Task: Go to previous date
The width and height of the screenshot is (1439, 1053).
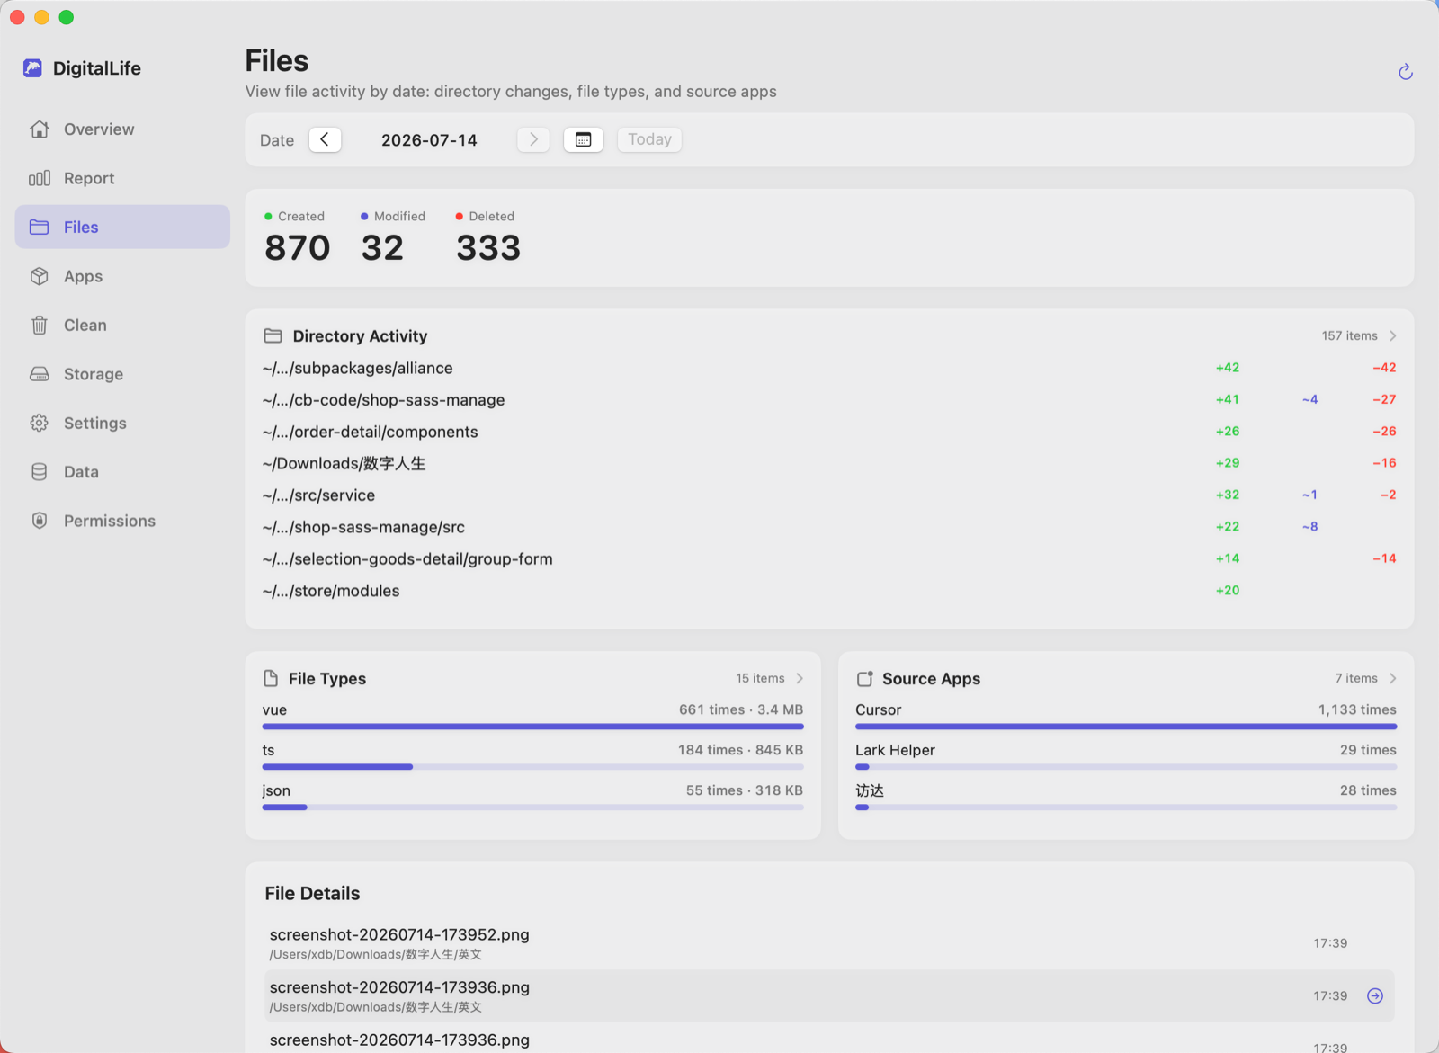Action: tap(325, 139)
